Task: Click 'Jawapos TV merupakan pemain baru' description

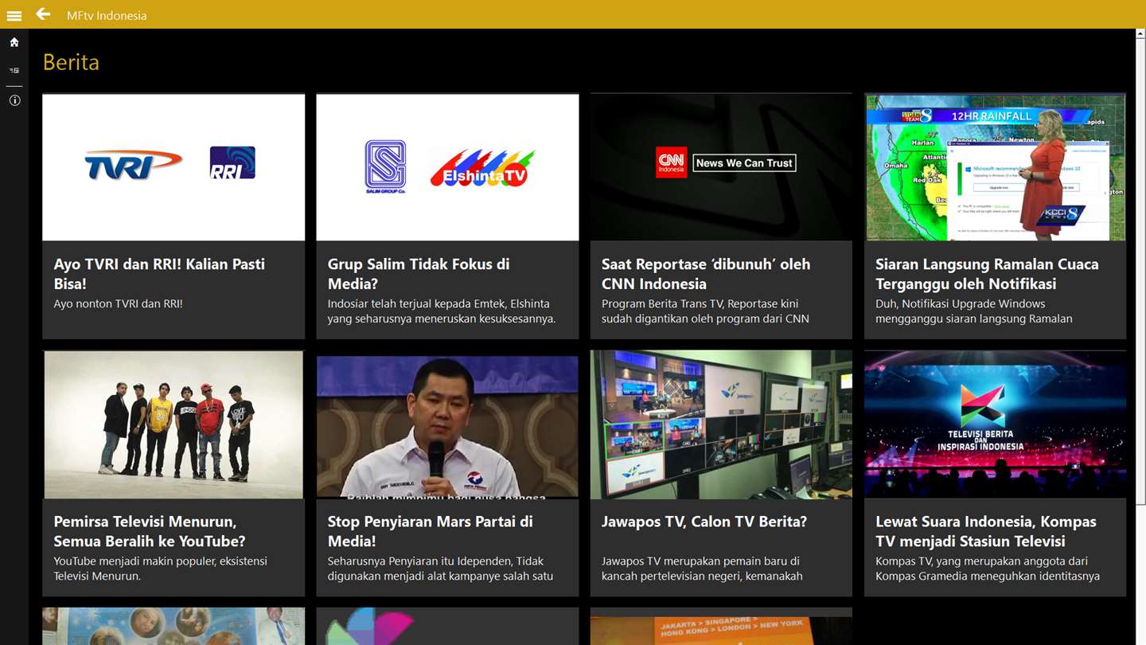Action: [x=702, y=569]
